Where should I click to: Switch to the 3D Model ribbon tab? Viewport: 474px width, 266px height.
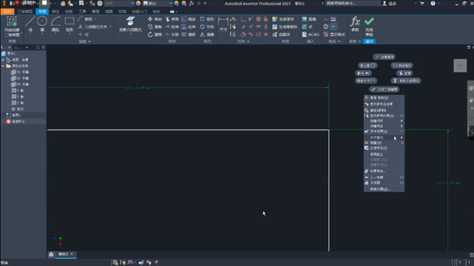[25, 12]
